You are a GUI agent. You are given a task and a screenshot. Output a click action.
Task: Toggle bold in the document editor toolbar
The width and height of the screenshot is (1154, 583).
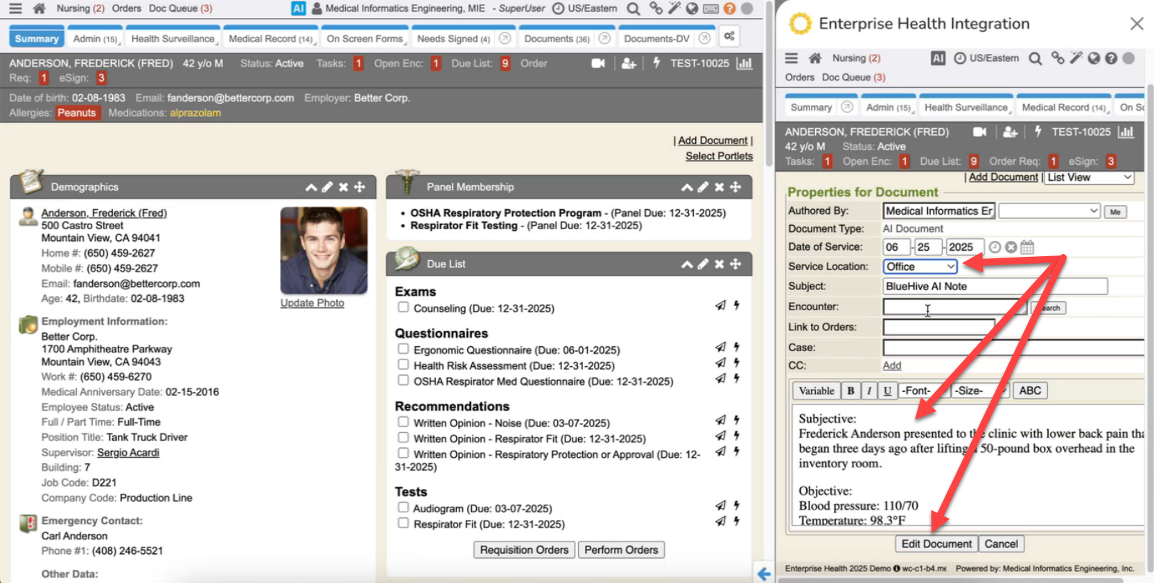pyautogui.click(x=850, y=391)
